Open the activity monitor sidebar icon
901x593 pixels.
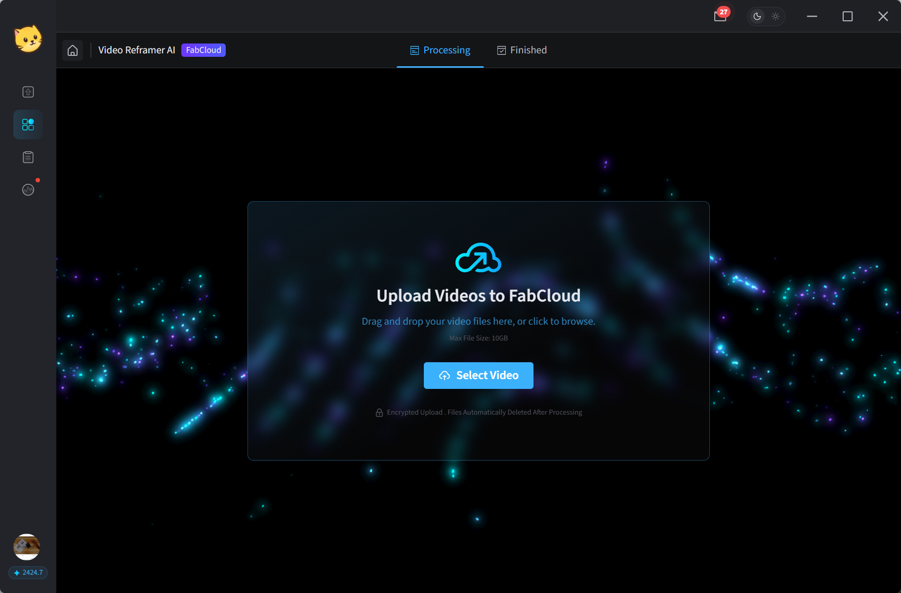click(x=28, y=190)
